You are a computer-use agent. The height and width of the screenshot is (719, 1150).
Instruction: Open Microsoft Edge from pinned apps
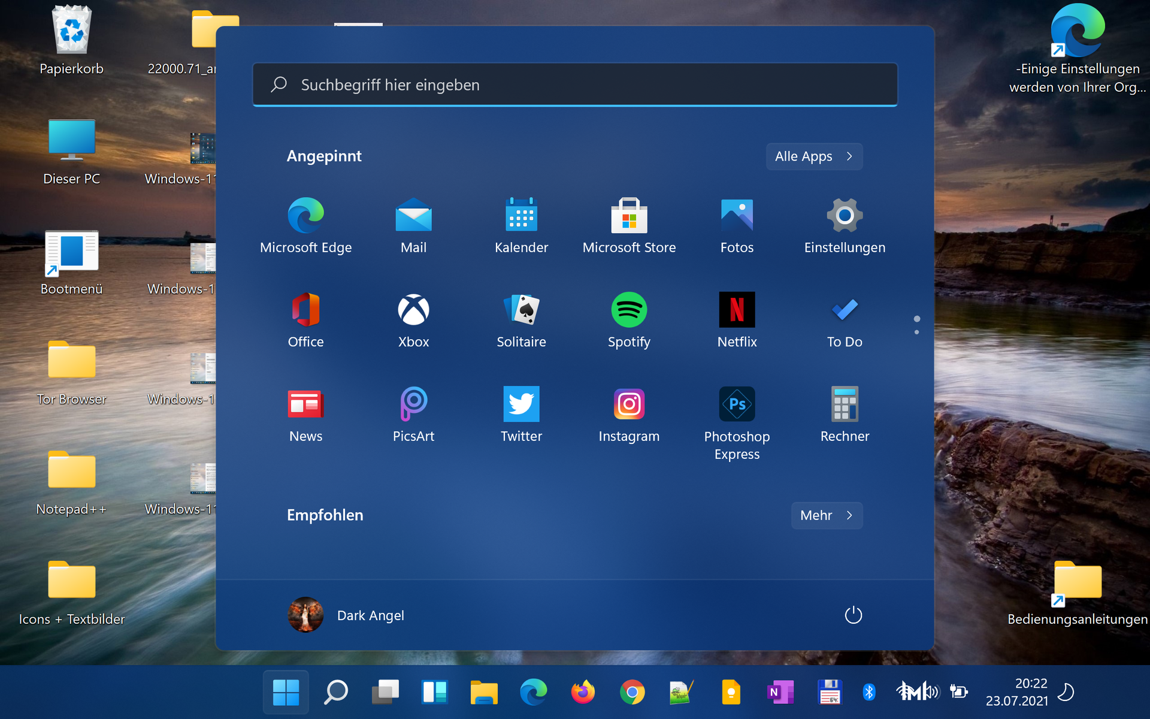click(x=305, y=226)
